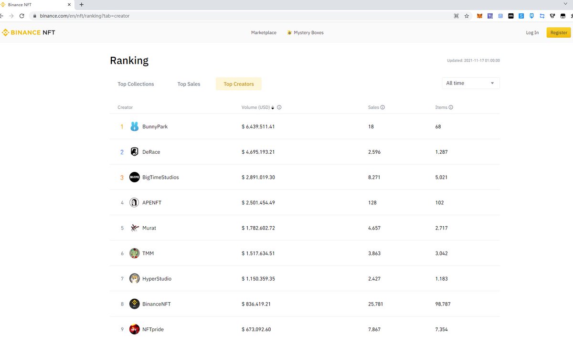Click the Volume info icon
573x337 pixels.
pos(279,107)
